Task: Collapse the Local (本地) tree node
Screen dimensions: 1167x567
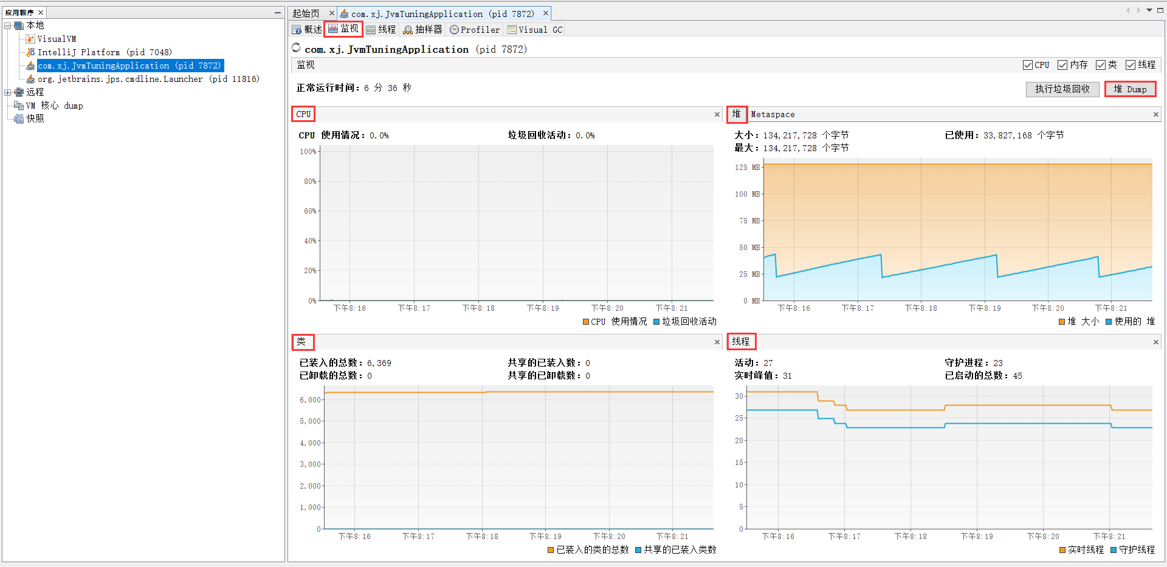Action: 8,25
